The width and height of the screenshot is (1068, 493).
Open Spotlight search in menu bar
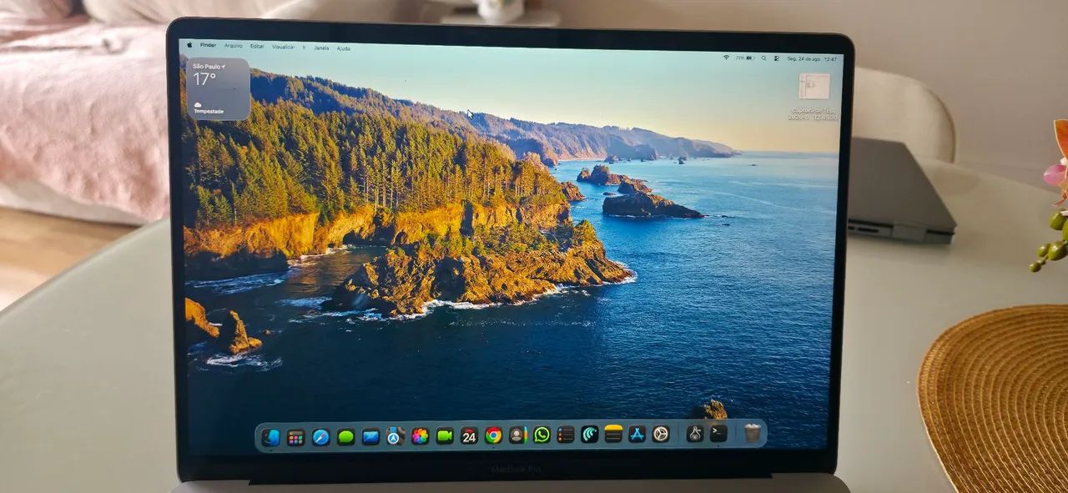(x=763, y=58)
